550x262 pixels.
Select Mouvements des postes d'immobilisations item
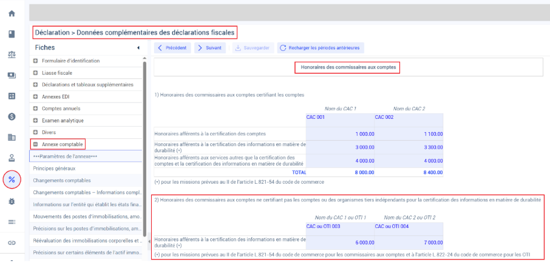(x=86, y=217)
